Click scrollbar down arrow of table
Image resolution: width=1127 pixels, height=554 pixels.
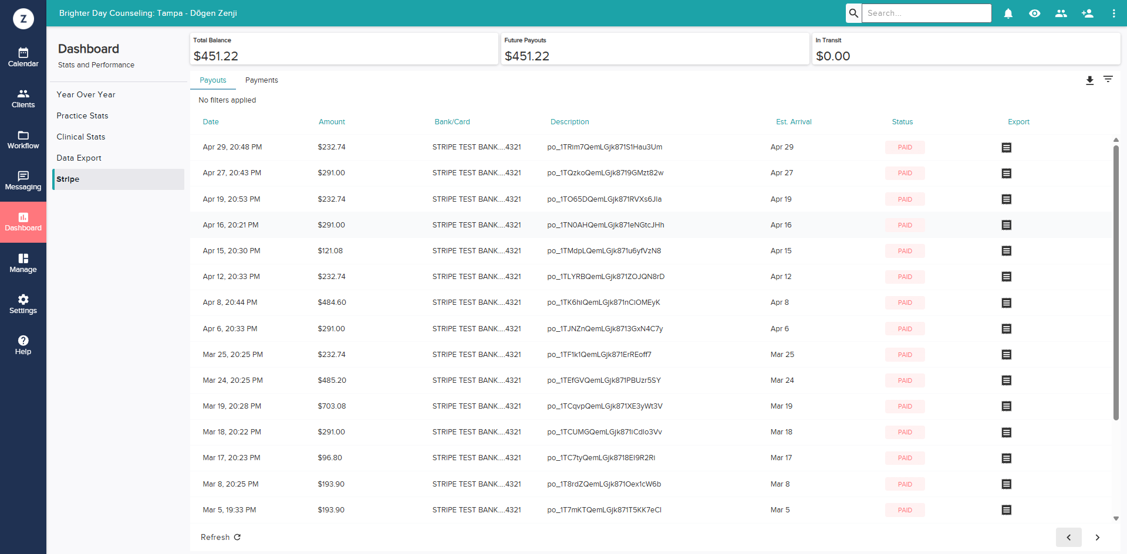[x=1116, y=518]
